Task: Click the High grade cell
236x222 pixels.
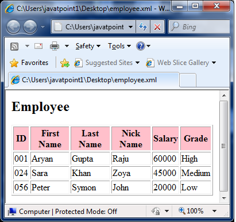Action: click(x=196, y=159)
